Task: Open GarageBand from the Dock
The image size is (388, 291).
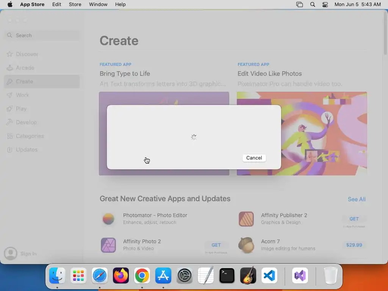Action: coord(248,275)
